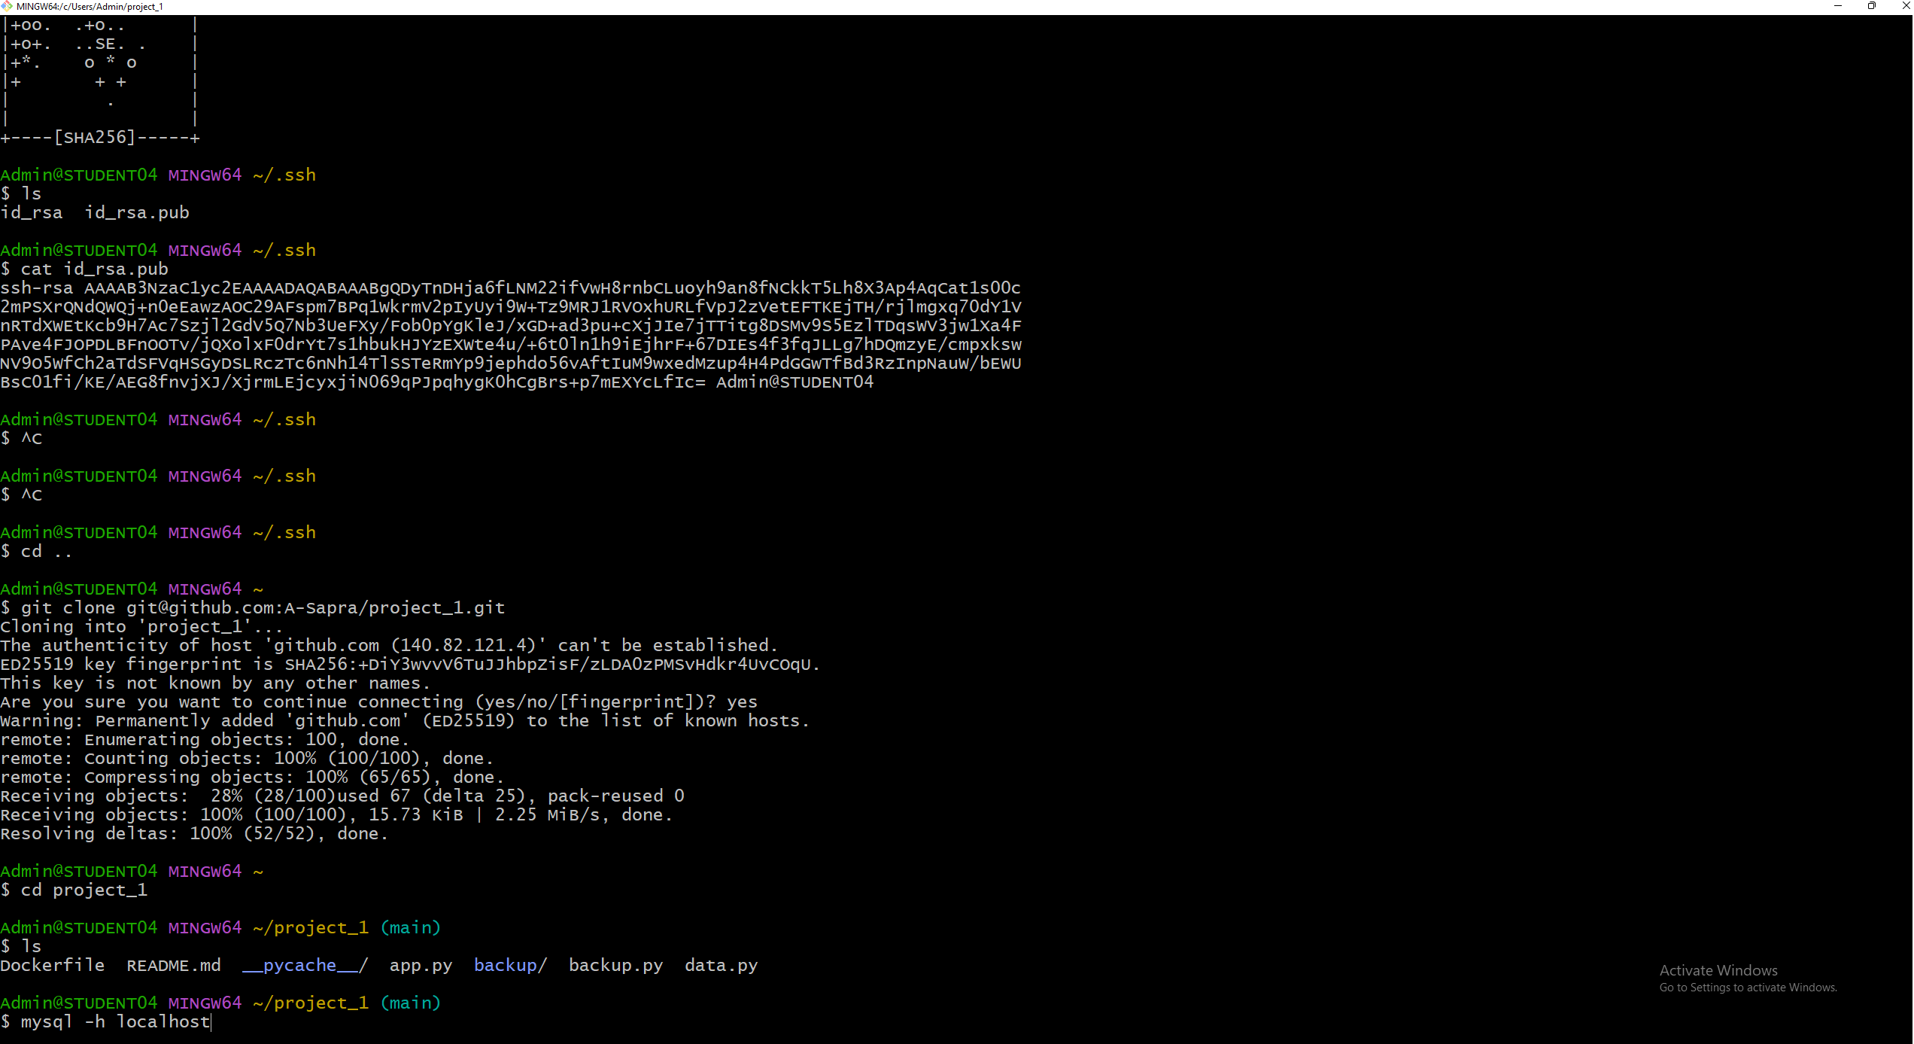The width and height of the screenshot is (1914, 1044).
Task: Select the GitHub repository URL git@github.com:A-Sapra/project_1.git
Action: click(x=316, y=607)
